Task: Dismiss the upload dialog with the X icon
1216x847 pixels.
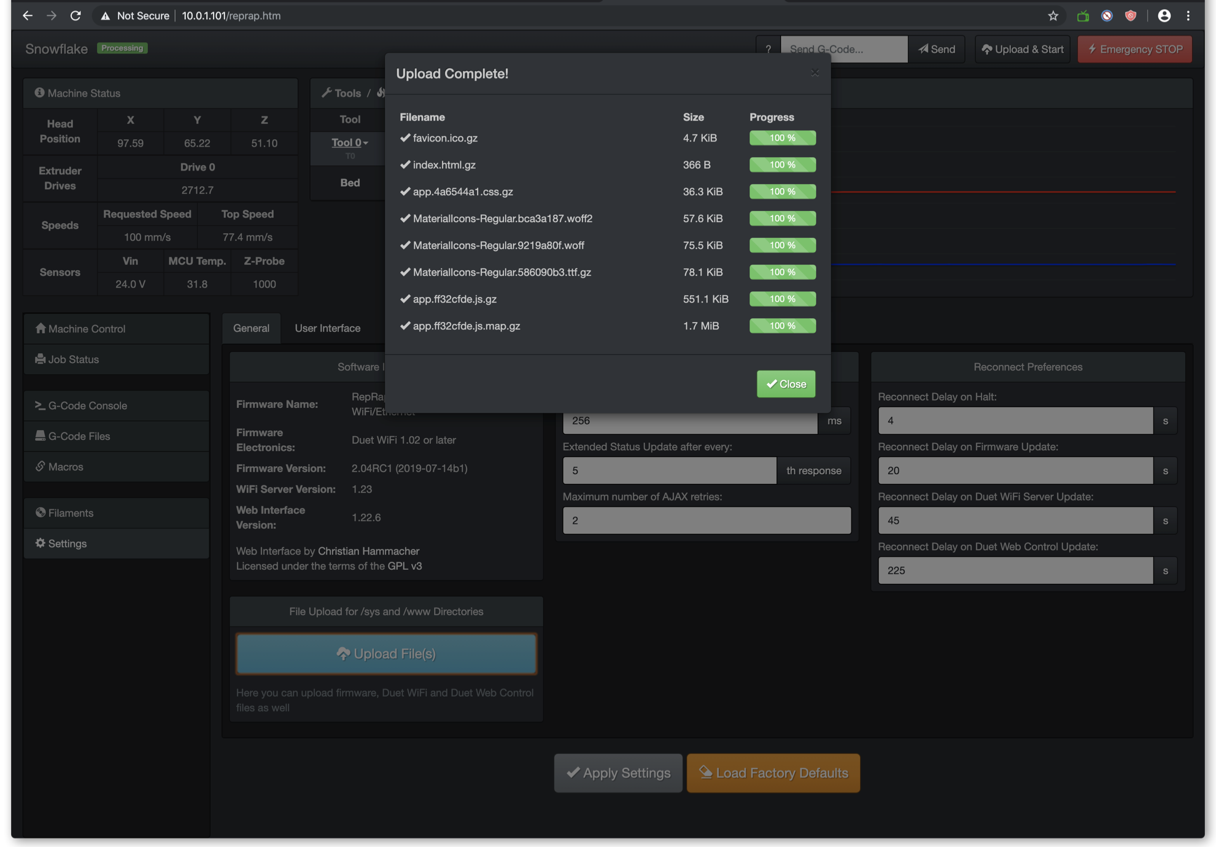Action: tap(815, 73)
